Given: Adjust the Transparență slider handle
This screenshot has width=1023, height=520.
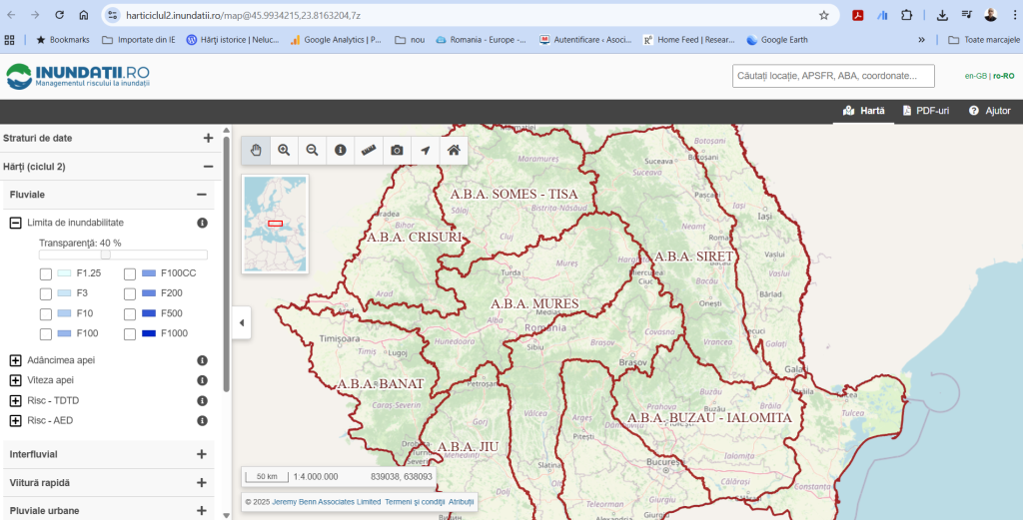Looking at the screenshot, I should [x=105, y=255].
